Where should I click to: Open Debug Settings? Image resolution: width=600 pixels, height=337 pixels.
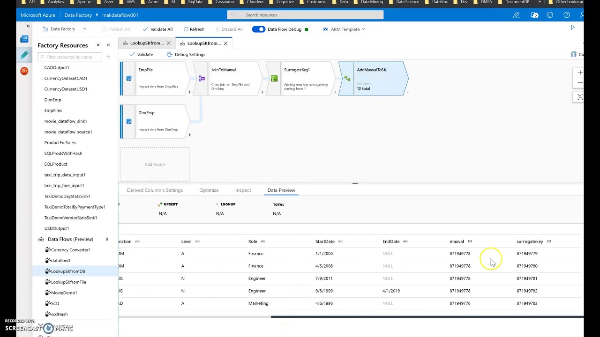click(x=186, y=55)
